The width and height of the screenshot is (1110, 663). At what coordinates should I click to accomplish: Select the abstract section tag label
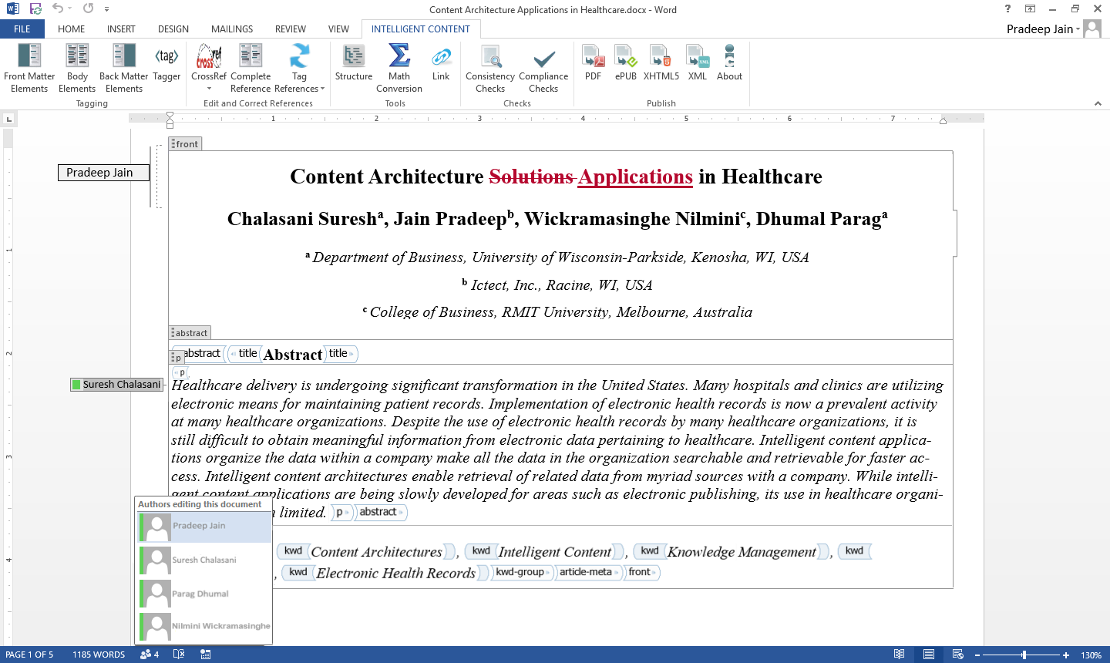point(190,333)
